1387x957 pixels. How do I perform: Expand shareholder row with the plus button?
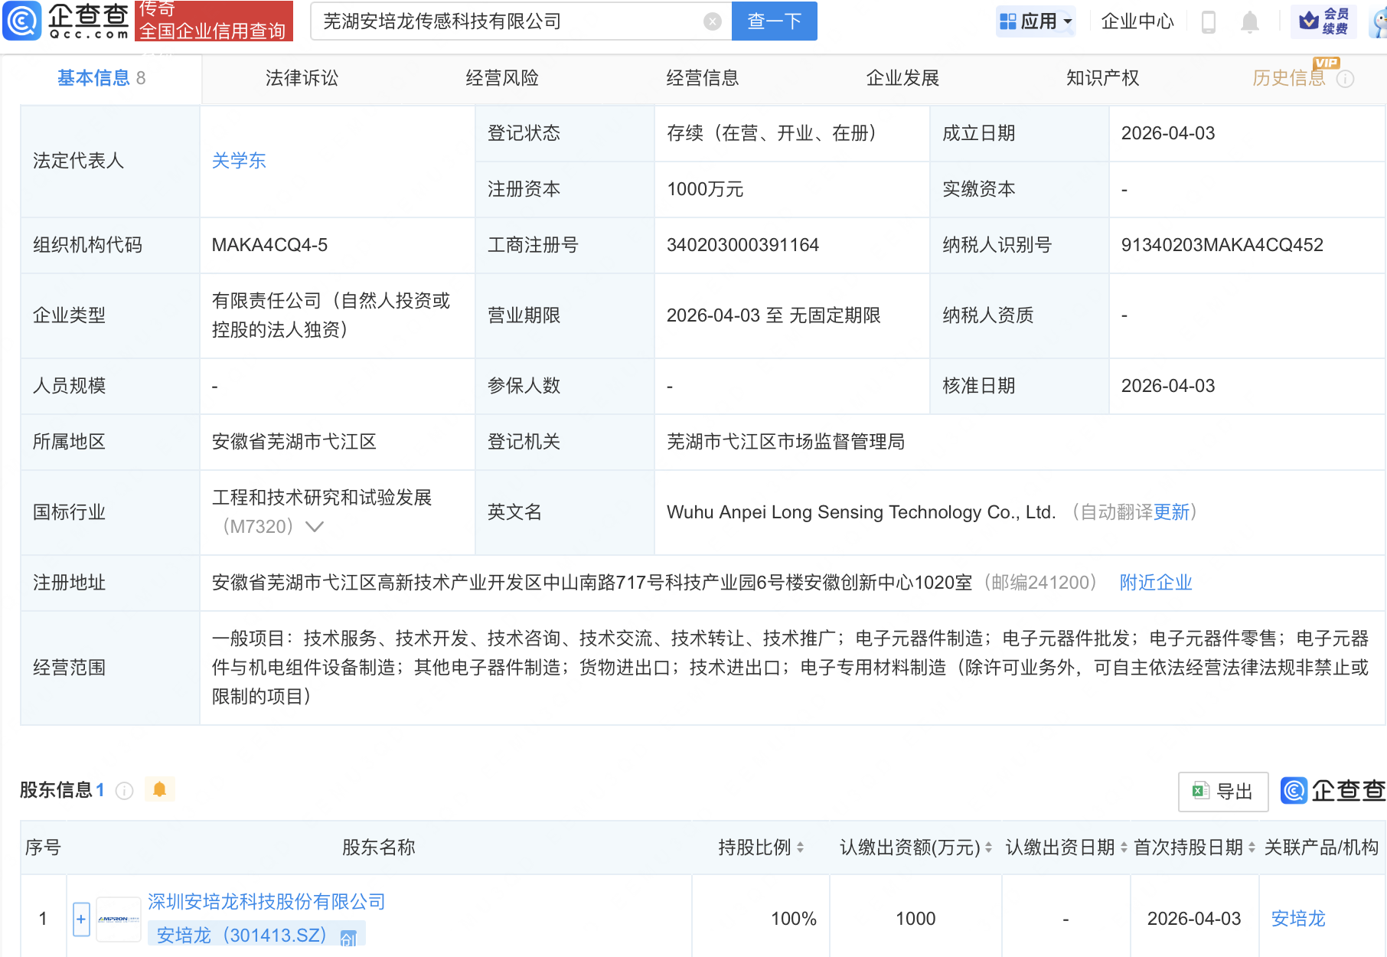pos(80,918)
